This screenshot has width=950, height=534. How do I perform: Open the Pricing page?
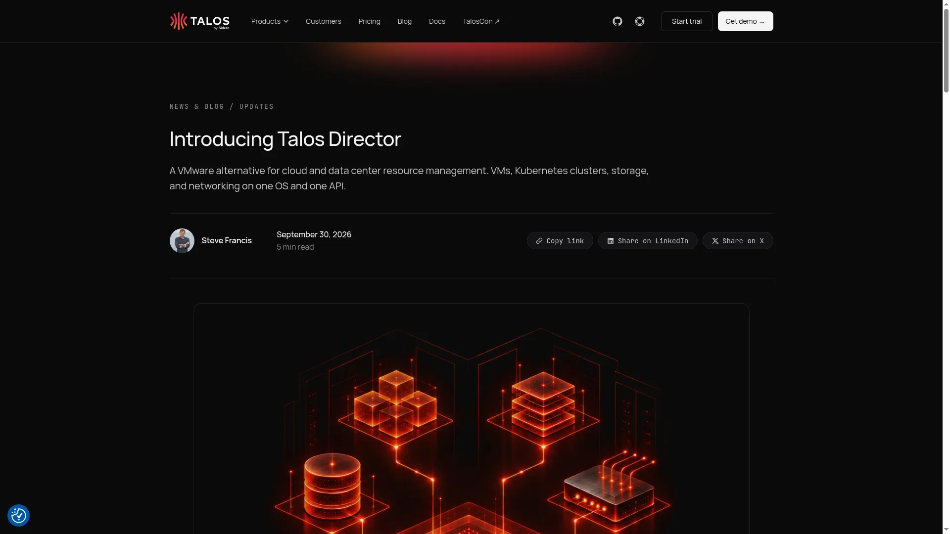pos(369,21)
